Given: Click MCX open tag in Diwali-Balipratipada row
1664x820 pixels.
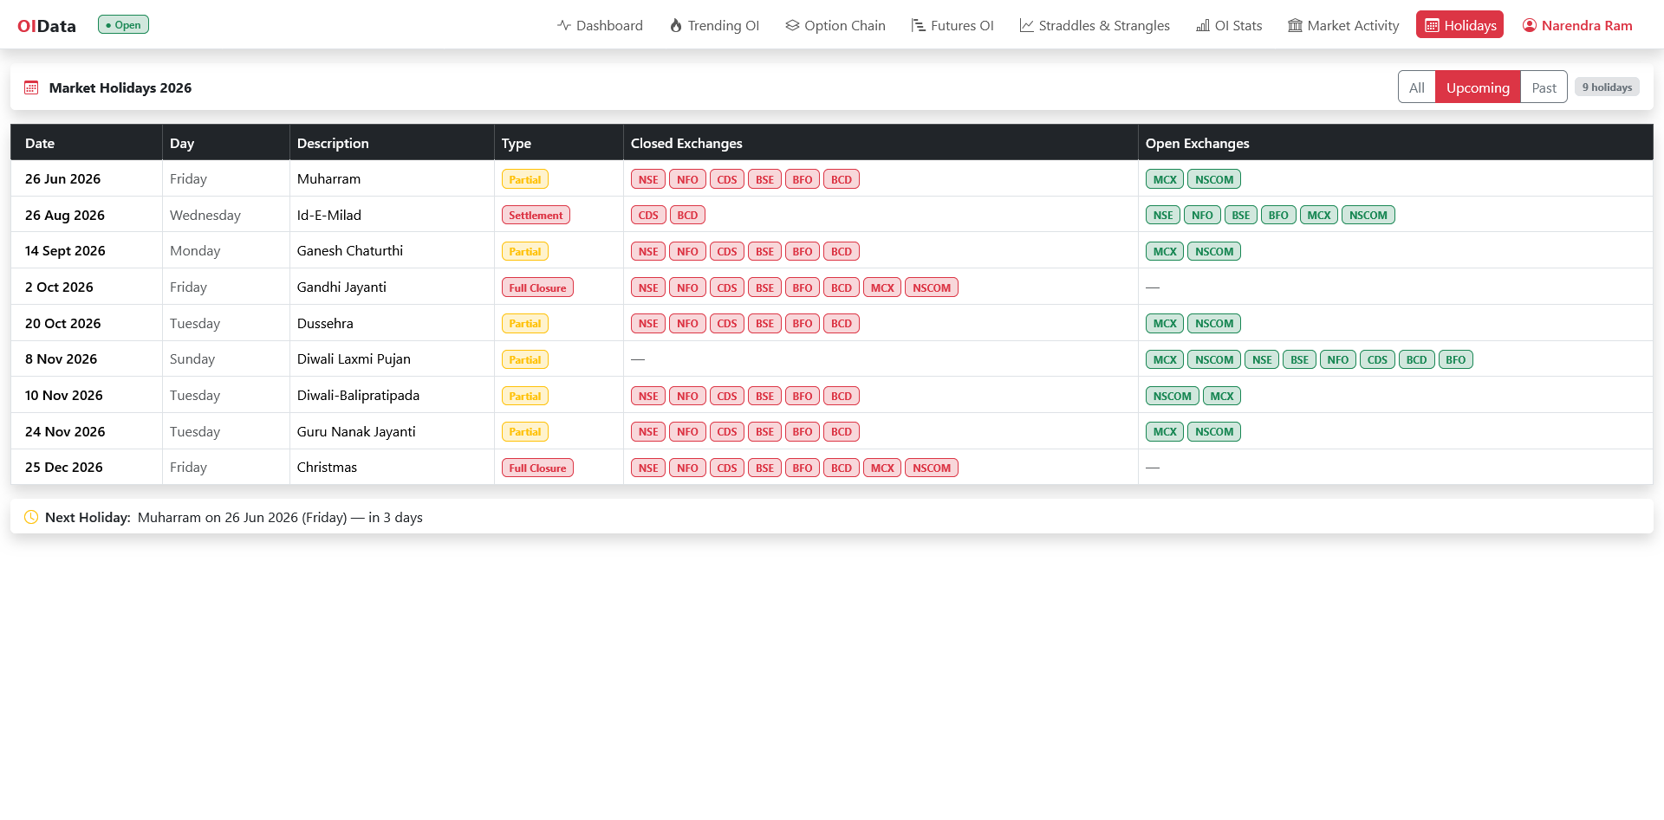Looking at the screenshot, I should [1222, 396].
